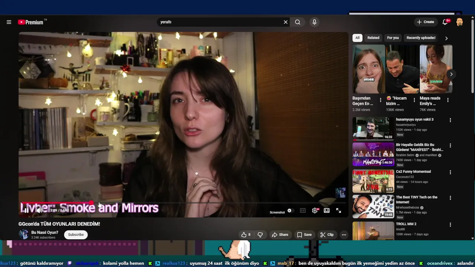The height and width of the screenshot is (267, 475).
Task: Open the player settings gear
Action: click(x=315, y=211)
